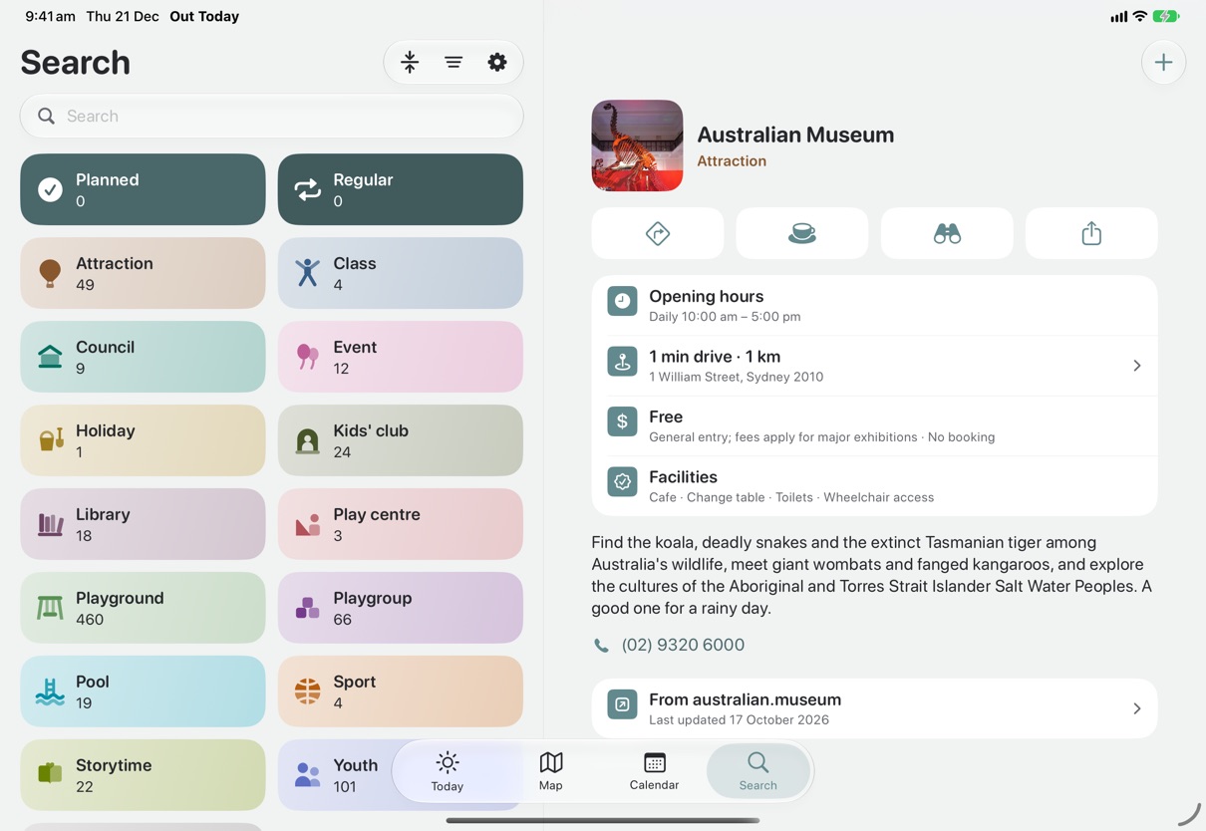Open the Youth category icon

click(308, 775)
